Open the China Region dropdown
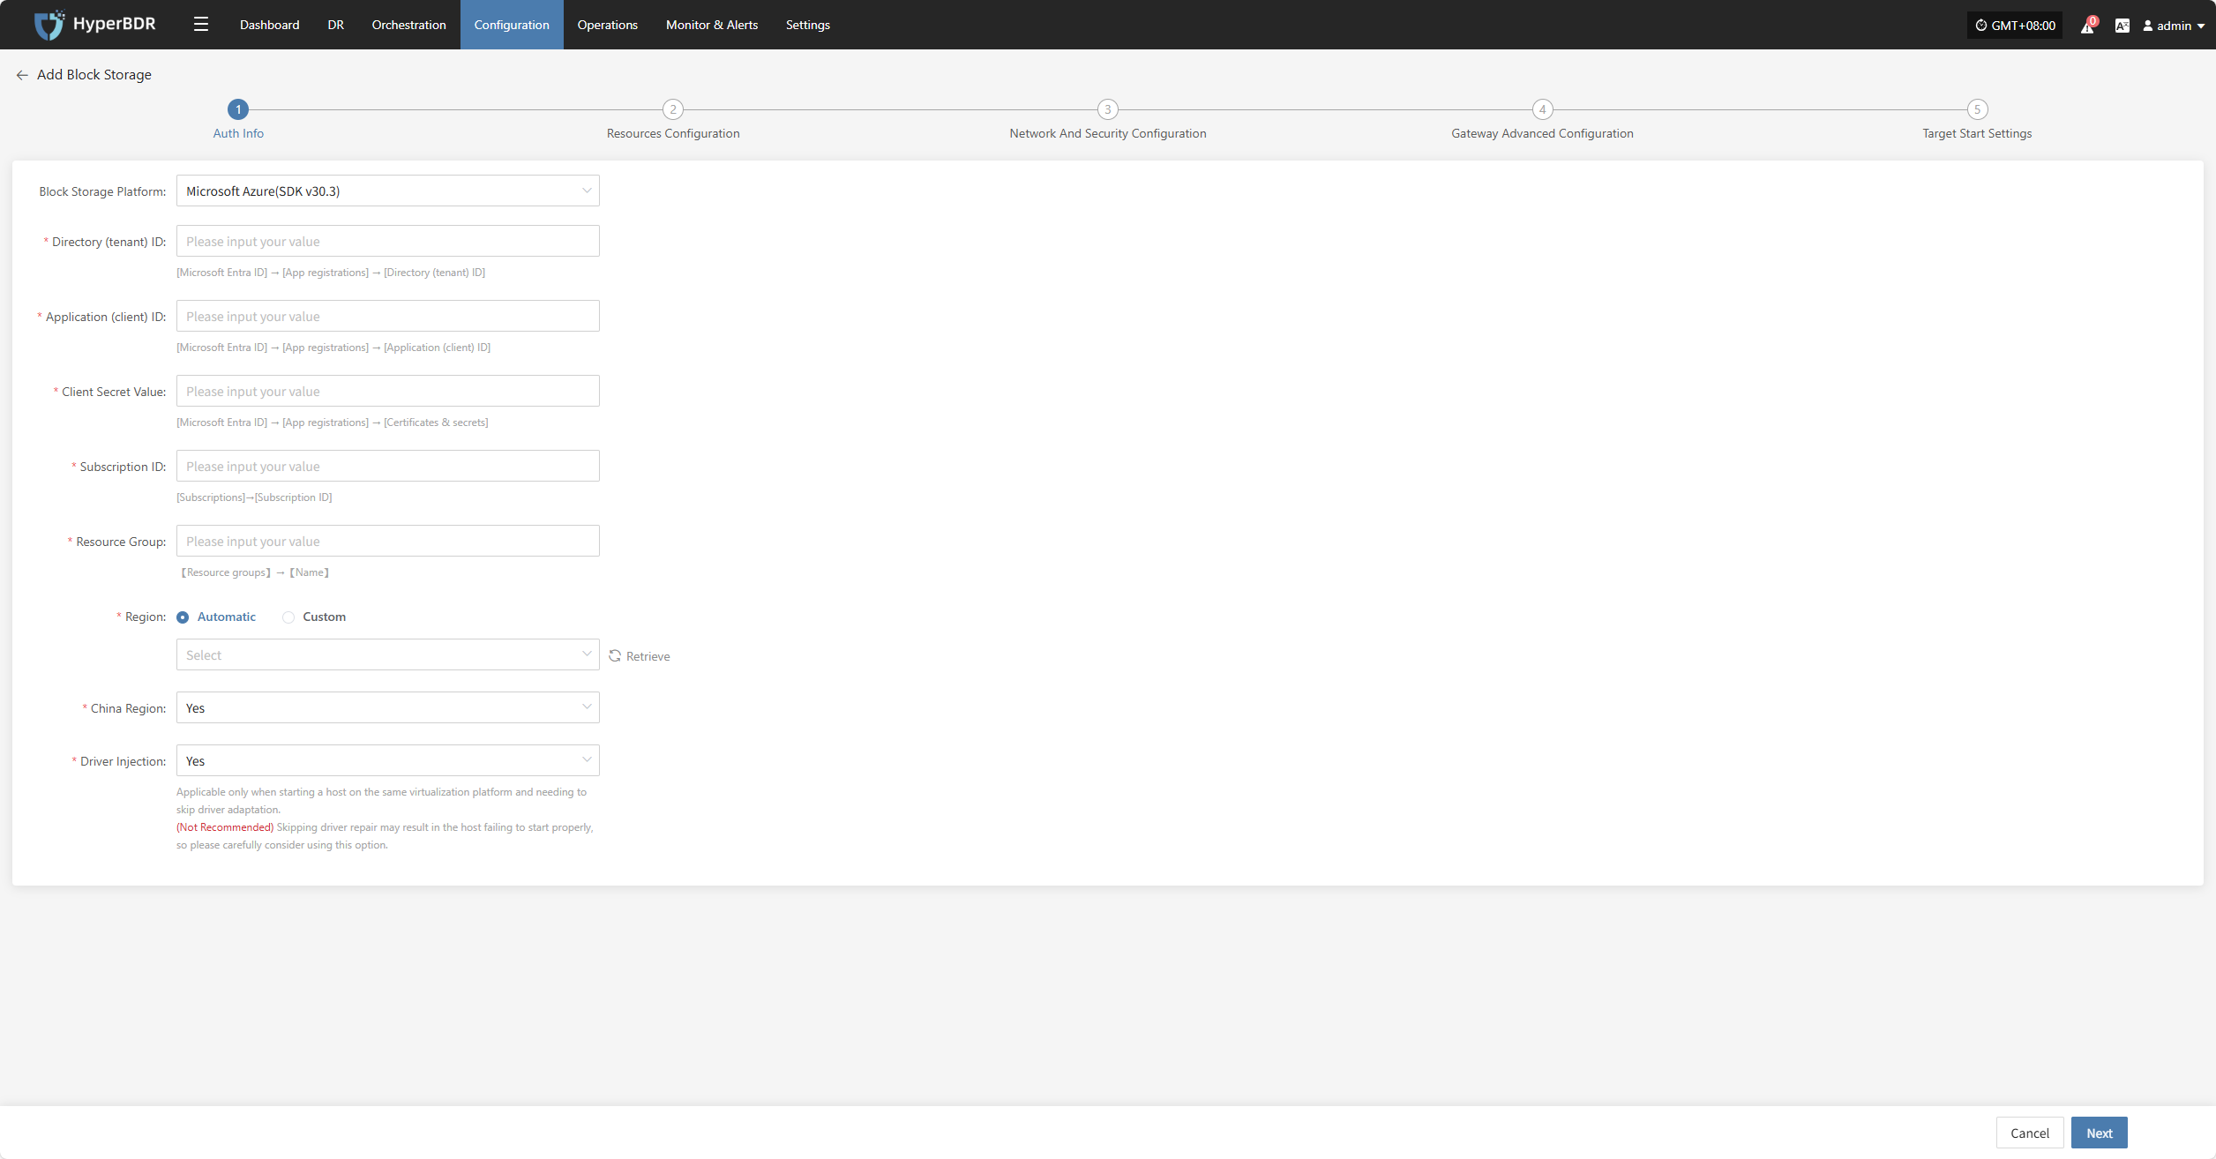This screenshot has height=1159, width=2216. (x=388, y=707)
